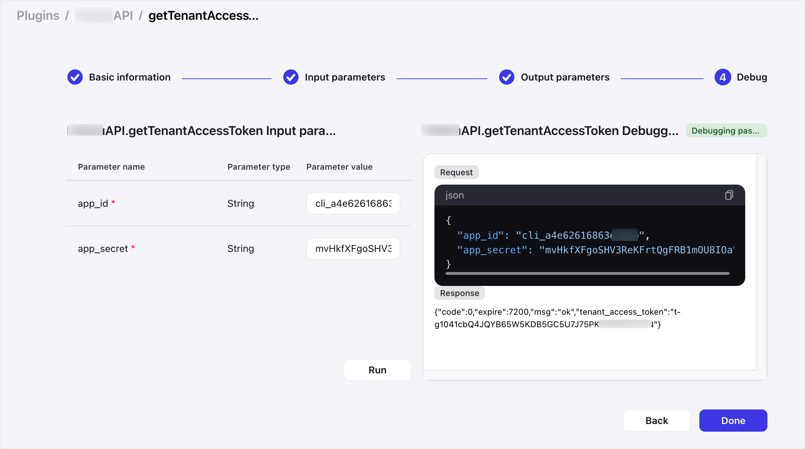Run the debug request
Screen dimensions: 805x449
pyautogui.click(x=377, y=370)
